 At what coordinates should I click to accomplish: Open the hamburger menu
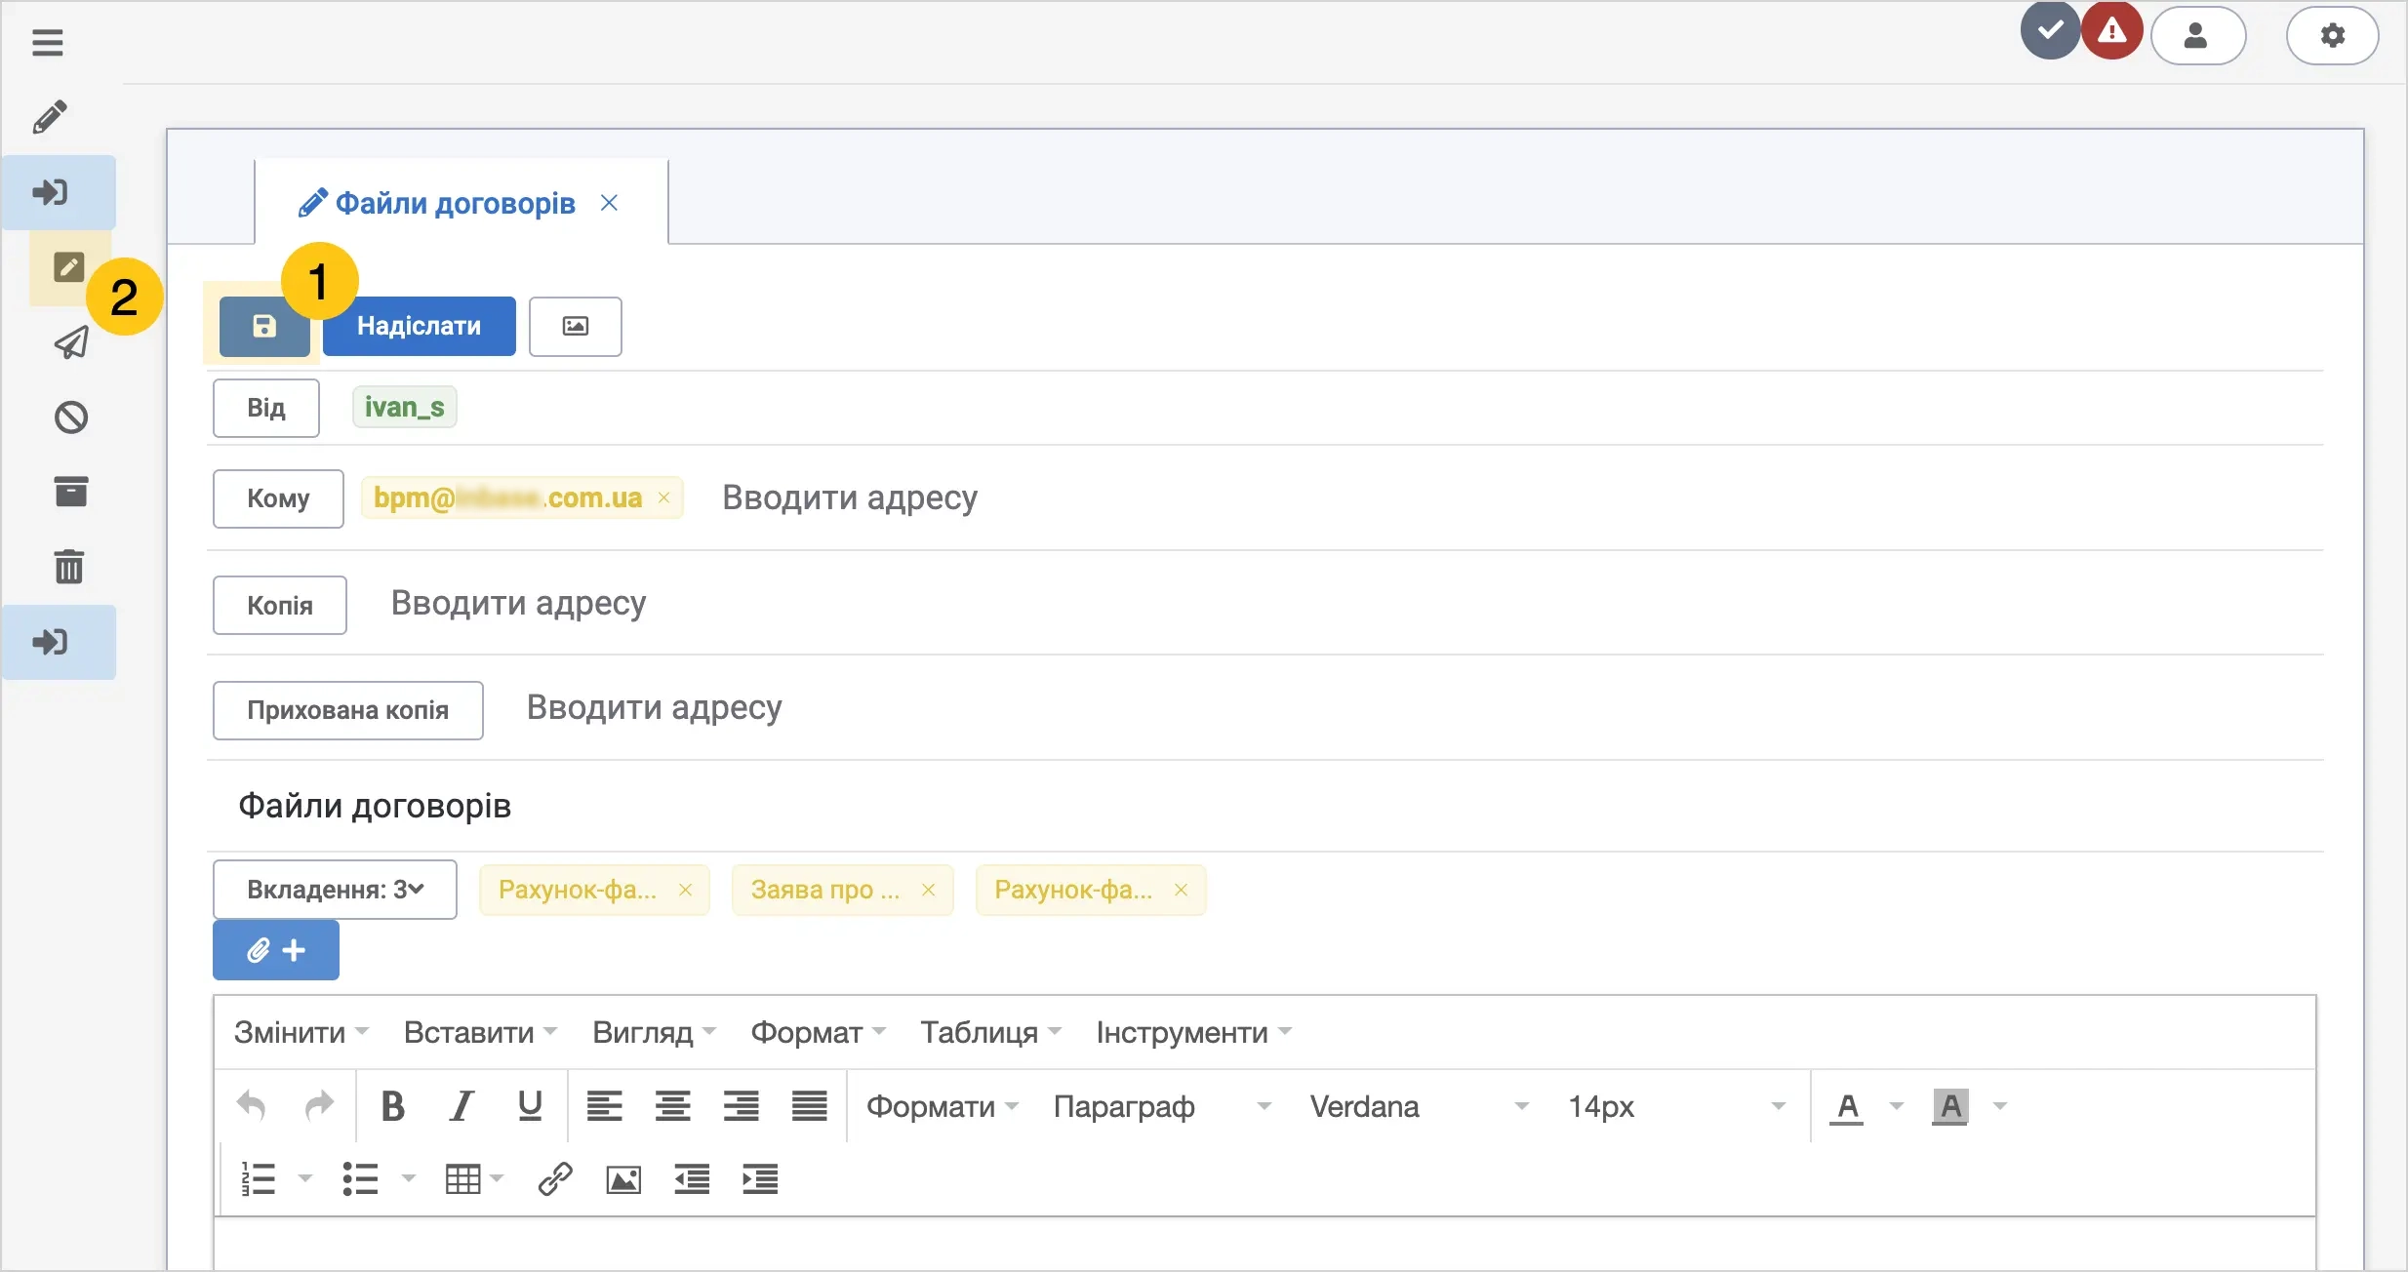tap(47, 43)
